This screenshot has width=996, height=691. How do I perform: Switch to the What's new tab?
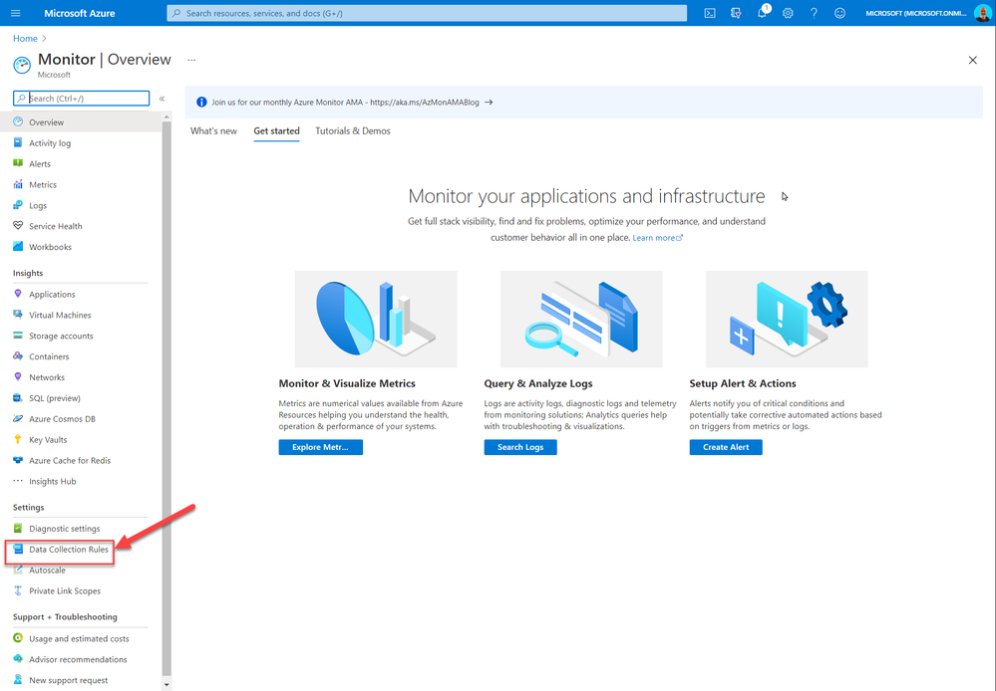pos(213,130)
